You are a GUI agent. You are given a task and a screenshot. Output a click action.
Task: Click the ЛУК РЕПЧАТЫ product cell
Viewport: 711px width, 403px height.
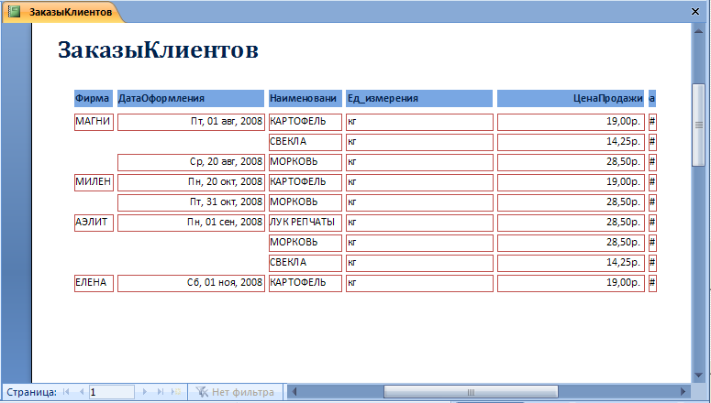[306, 223]
